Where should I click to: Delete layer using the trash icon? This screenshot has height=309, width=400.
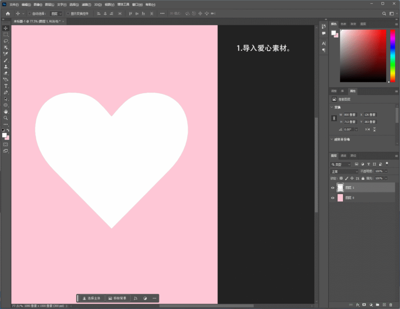coord(391,305)
